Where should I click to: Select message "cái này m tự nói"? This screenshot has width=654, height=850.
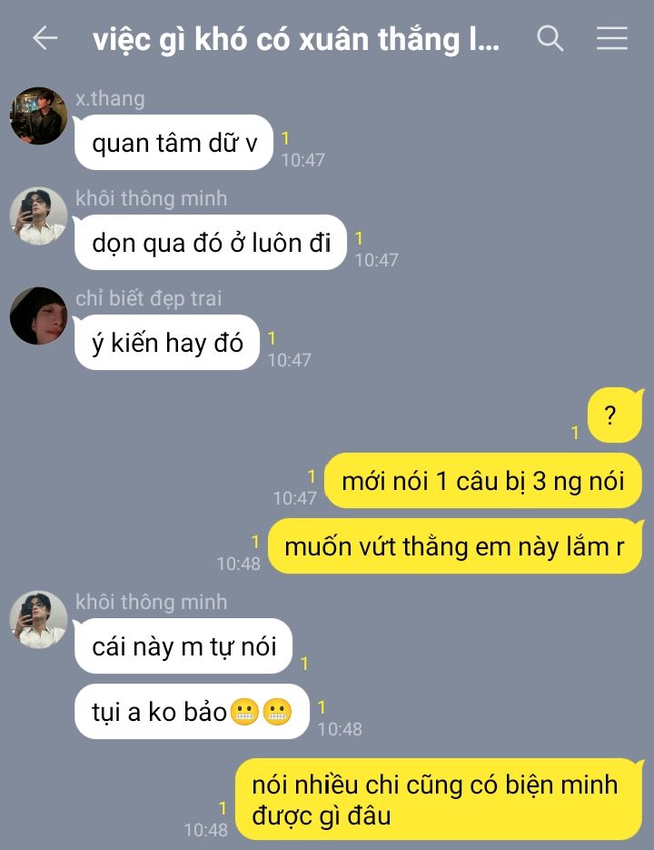[x=183, y=645]
